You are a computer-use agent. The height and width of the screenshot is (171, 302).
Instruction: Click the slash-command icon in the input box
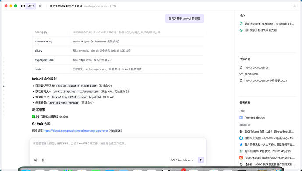35,160
